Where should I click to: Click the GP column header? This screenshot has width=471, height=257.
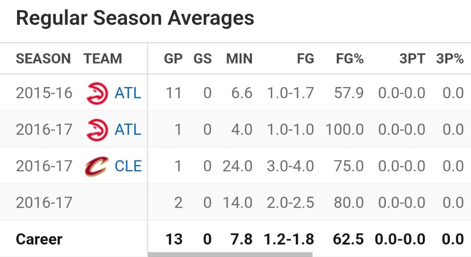point(173,59)
